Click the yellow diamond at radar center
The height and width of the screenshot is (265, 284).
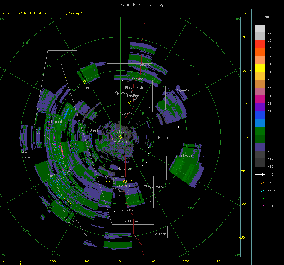pos(121,137)
